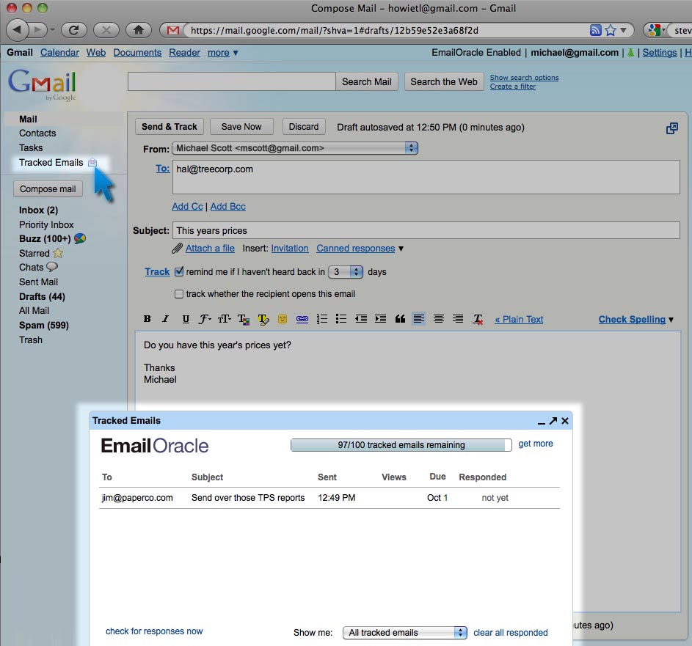Image resolution: width=692 pixels, height=646 pixels.
Task: Open Sent Mail folder
Action: (38, 282)
